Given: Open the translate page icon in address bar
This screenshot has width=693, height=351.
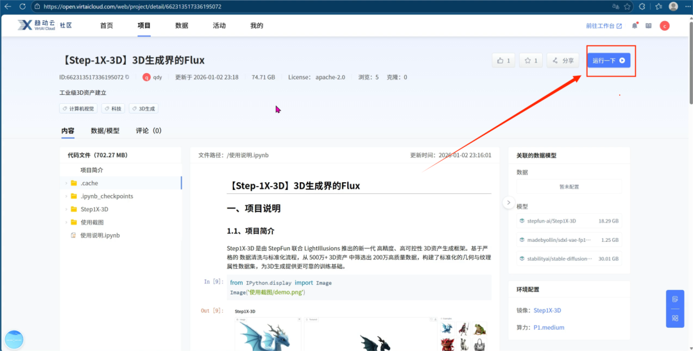Looking at the screenshot, I should [x=615, y=6].
